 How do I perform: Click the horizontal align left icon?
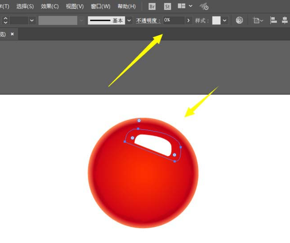pyautogui.click(x=273, y=20)
